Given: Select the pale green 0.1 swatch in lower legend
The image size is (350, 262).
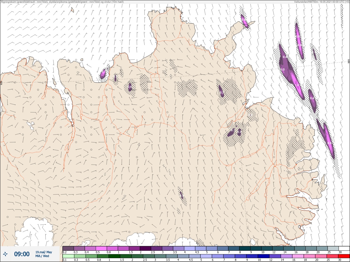Looking at the screenshot, I should click(x=68, y=256).
